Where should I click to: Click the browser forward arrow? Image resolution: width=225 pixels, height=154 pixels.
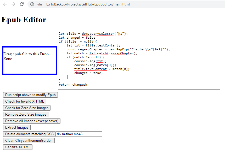click(13, 4)
